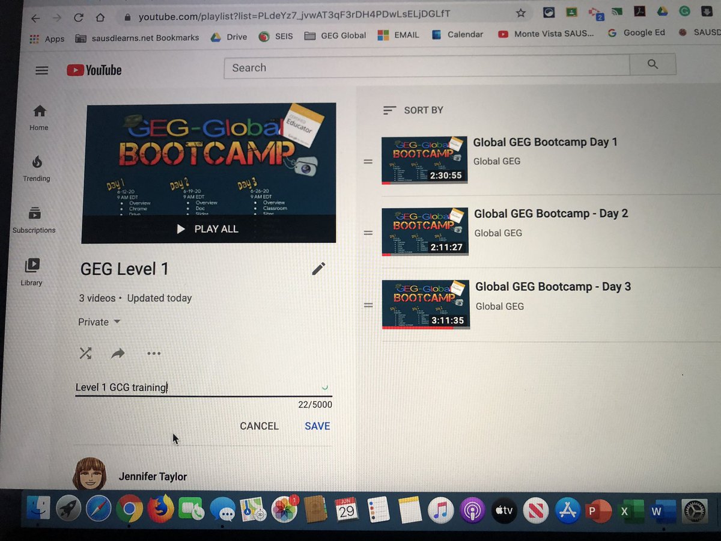Open the Global GEG Bootcamp - Day 2 thumbnail
The height and width of the screenshot is (541, 721).
tap(425, 231)
